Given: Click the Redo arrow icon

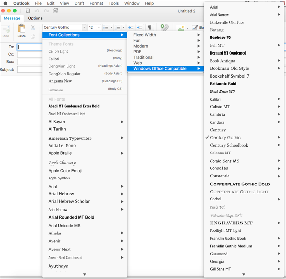Looking at the screenshot, I should 46,11.
